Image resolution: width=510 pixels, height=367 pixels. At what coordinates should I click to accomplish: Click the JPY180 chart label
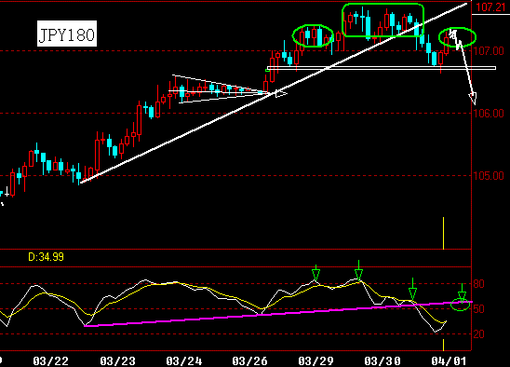click(67, 34)
